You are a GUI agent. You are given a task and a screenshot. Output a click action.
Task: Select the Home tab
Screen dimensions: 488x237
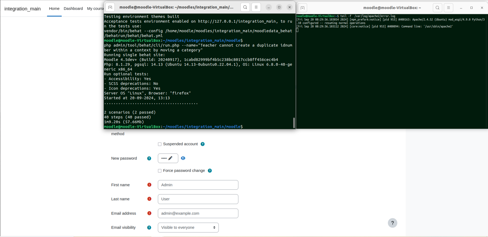click(54, 8)
